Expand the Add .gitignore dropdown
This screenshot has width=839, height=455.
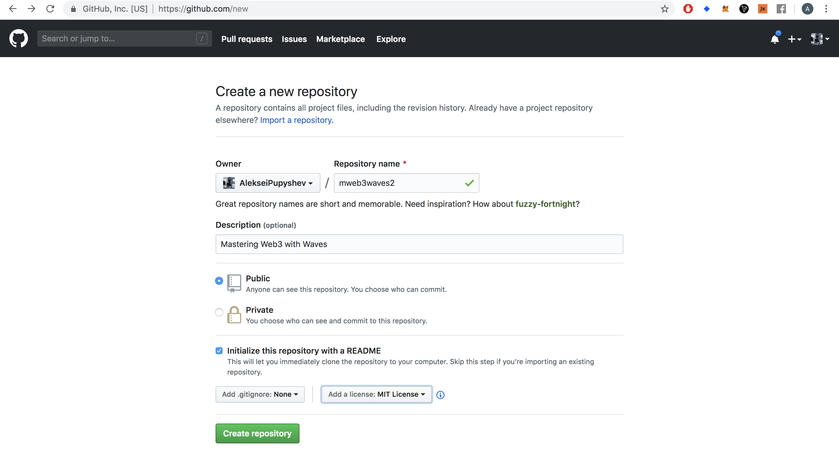(x=260, y=394)
